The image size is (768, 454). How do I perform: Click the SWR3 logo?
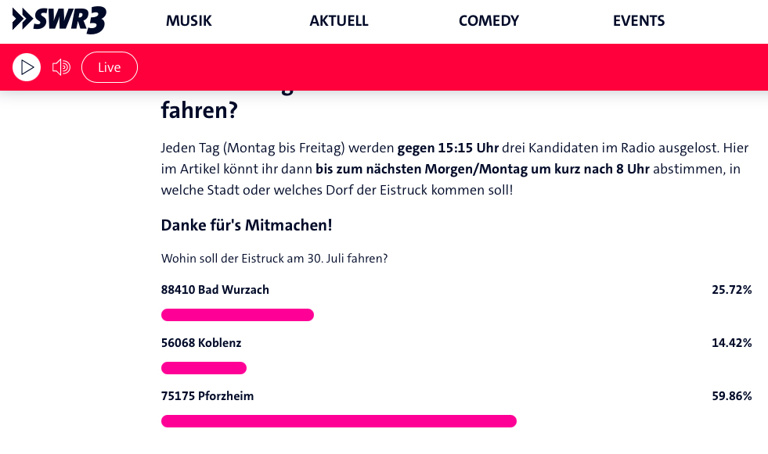coord(59,21)
